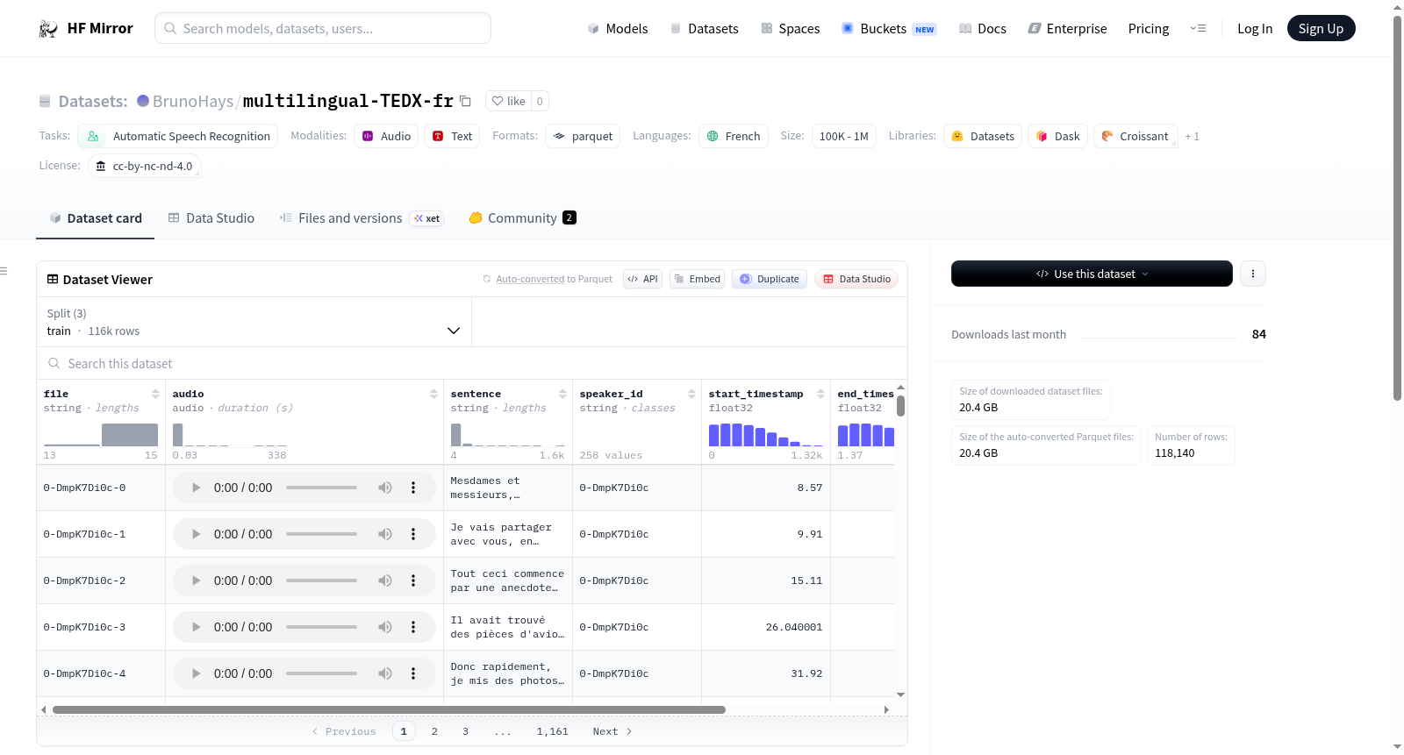1404x755 pixels.
Task: Open the Split train dropdown
Action: tap(254, 322)
